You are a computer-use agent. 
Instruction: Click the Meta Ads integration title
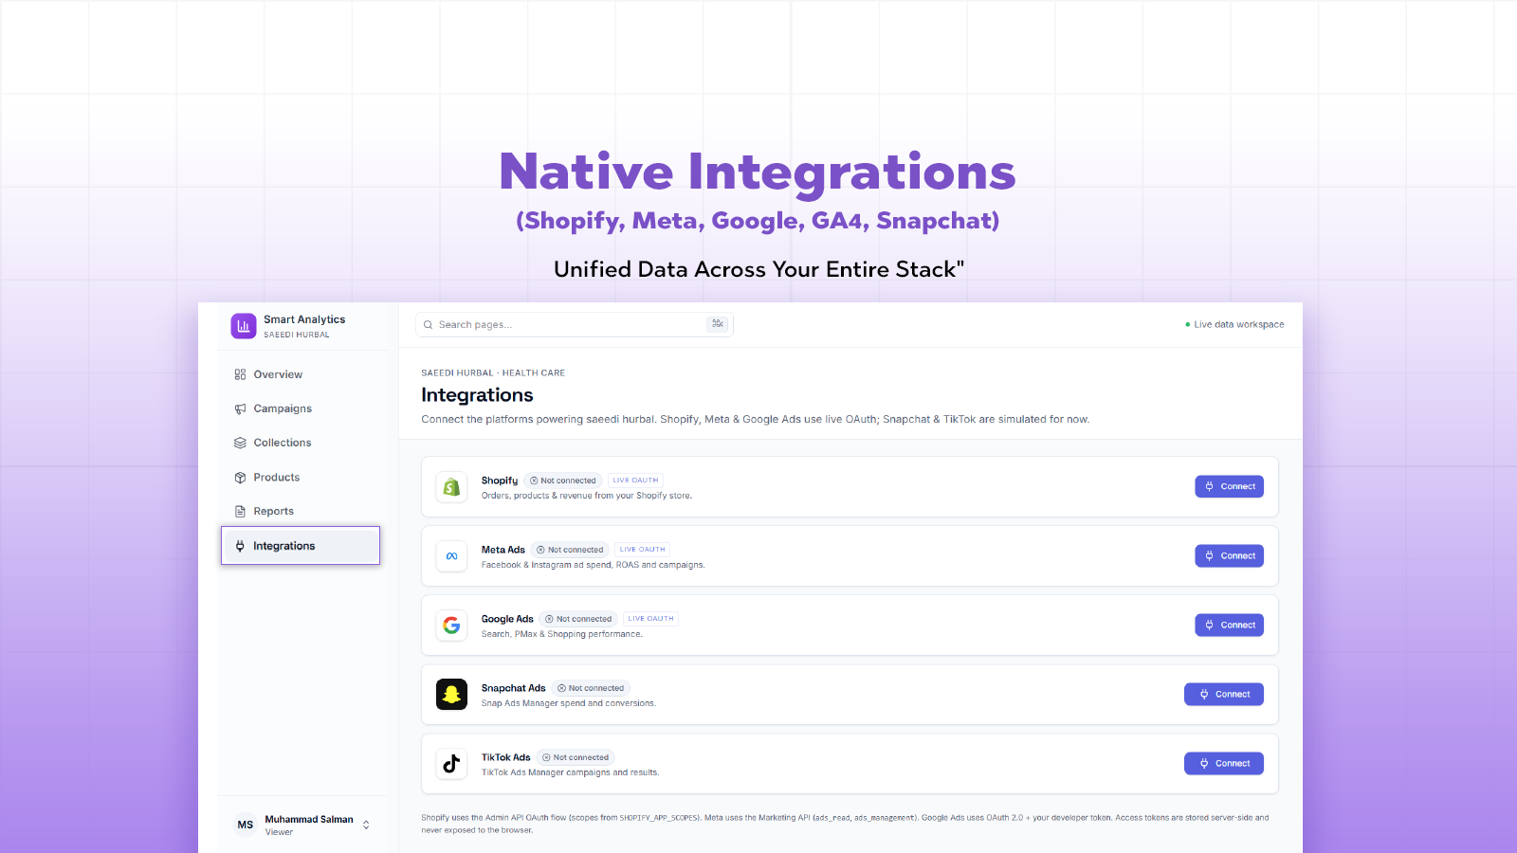coord(503,550)
